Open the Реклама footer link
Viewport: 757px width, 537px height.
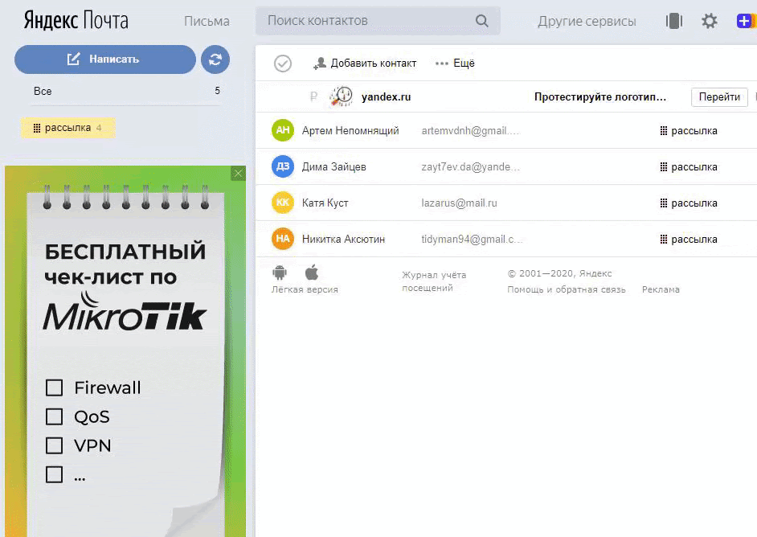coord(661,289)
